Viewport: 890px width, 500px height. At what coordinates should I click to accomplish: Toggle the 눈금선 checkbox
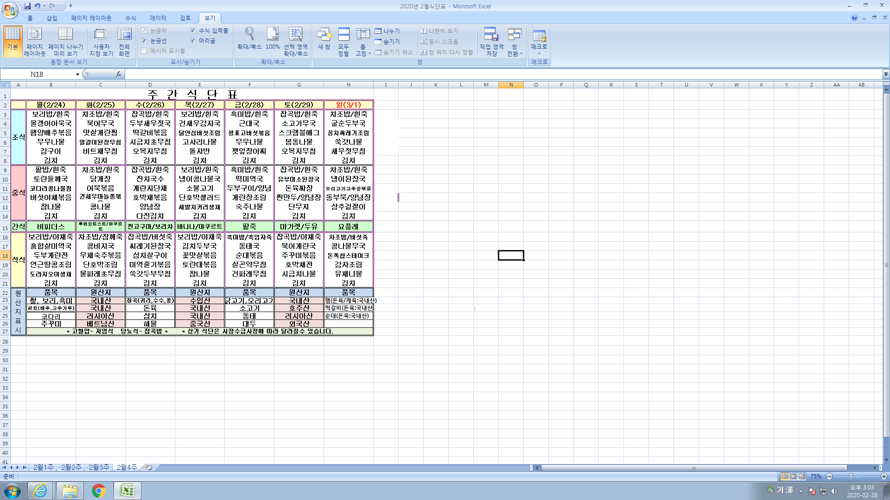144,41
